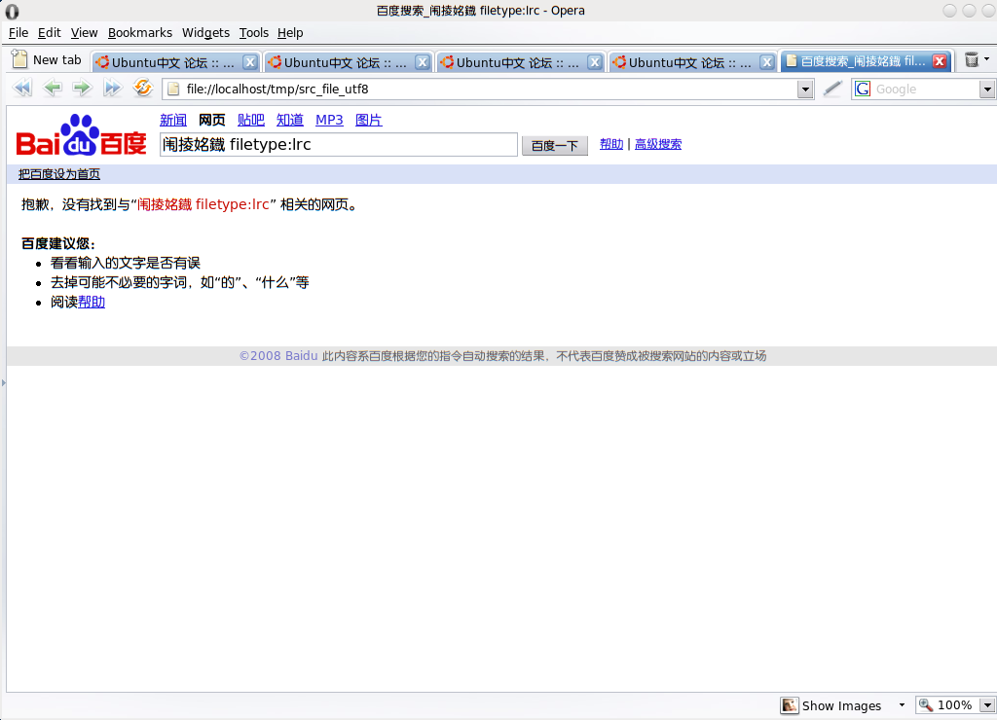Screen dimensions: 997x720
Task: Click the Opera logo in the title bar
Action: [x=12, y=11]
